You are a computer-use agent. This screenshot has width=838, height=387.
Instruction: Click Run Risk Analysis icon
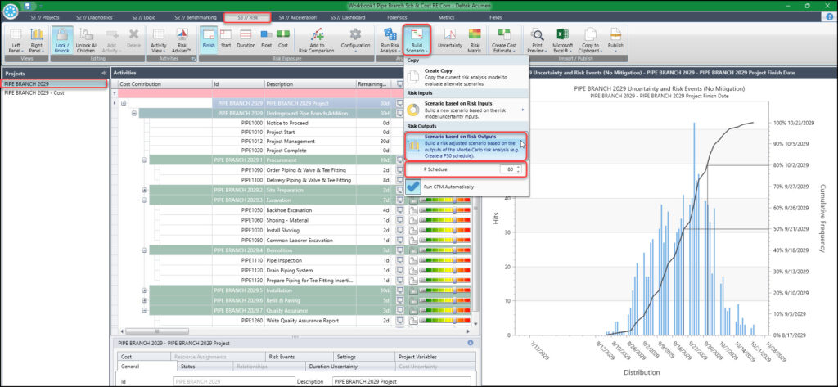pyautogui.click(x=390, y=39)
